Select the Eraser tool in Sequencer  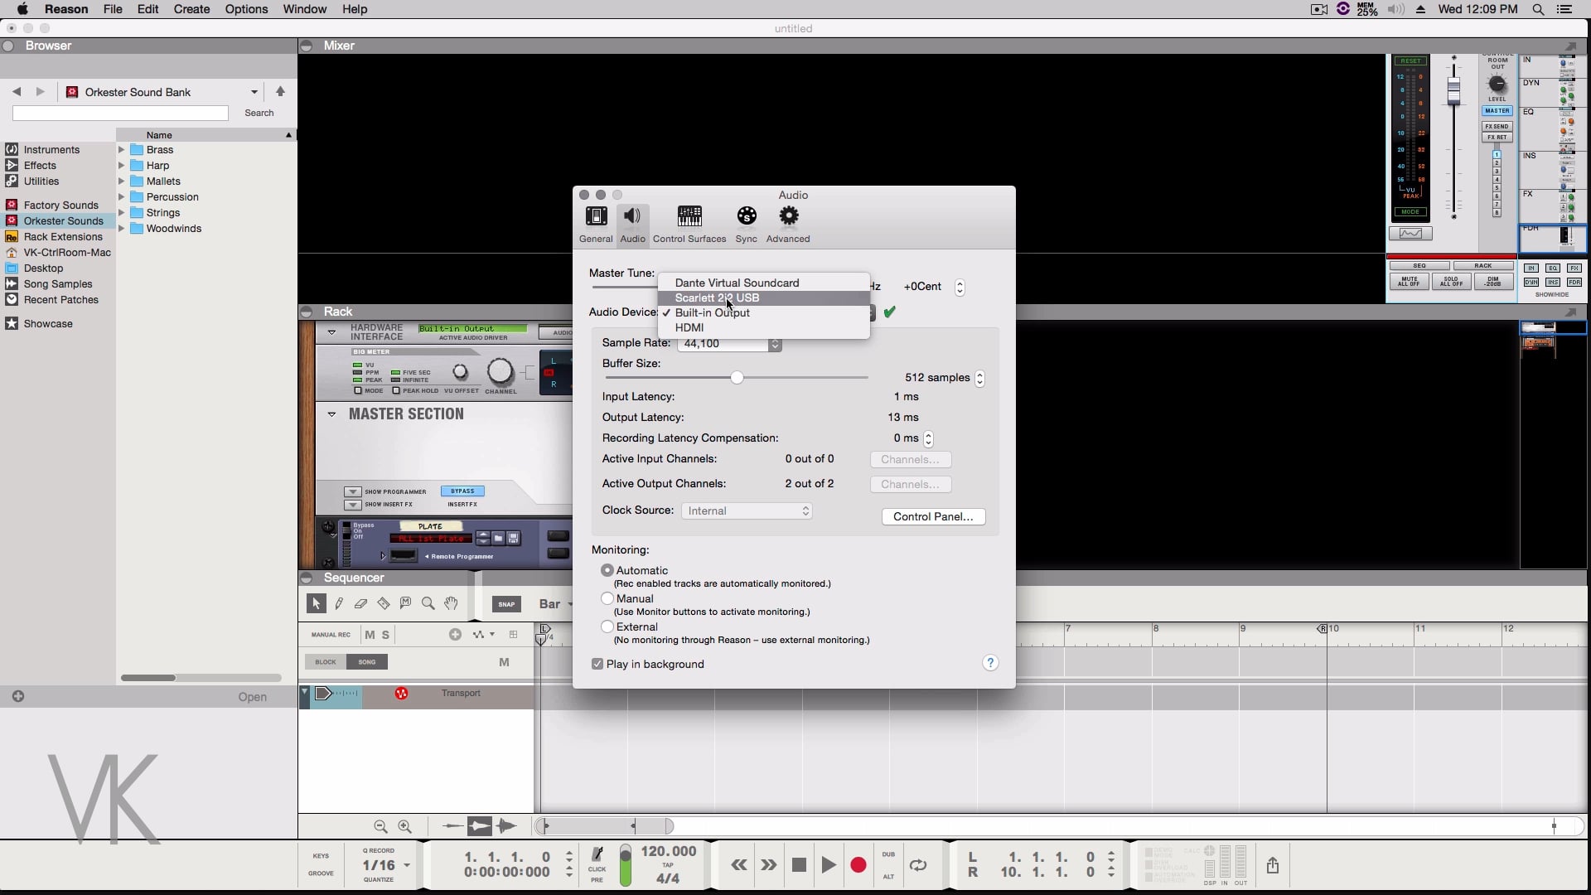[360, 604]
